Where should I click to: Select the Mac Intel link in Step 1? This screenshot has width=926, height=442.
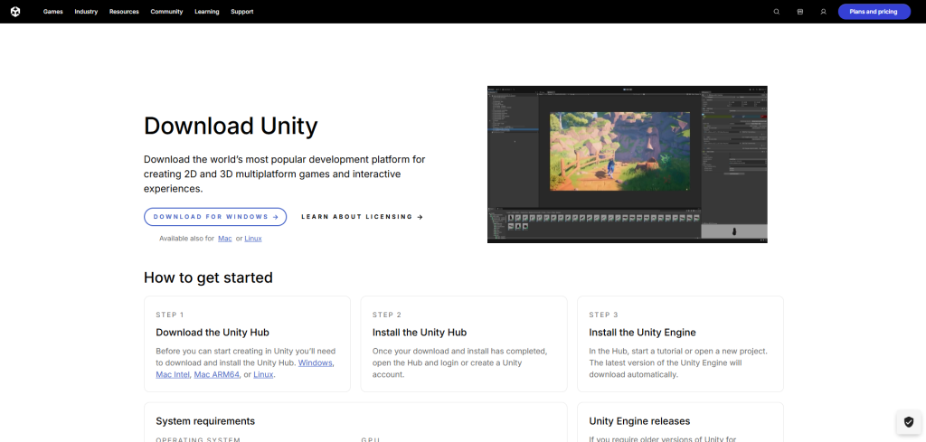point(173,374)
